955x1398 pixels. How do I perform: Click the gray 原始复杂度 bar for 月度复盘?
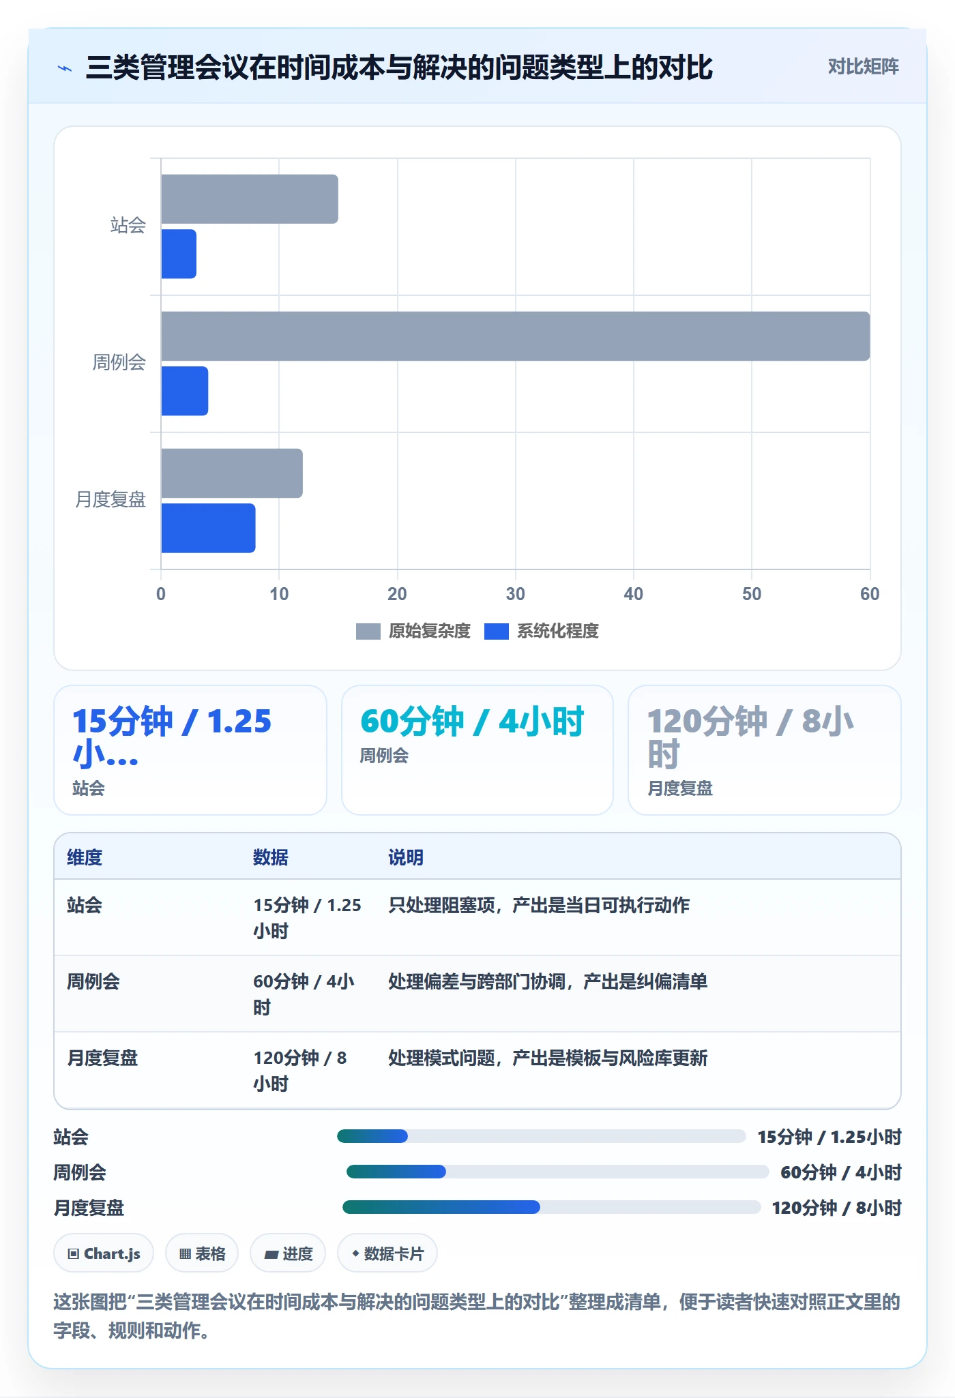point(232,473)
